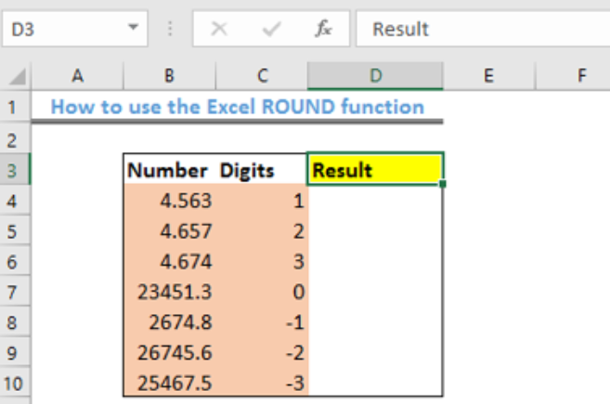Select row 3 header

pyautogui.click(x=15, y=170)
